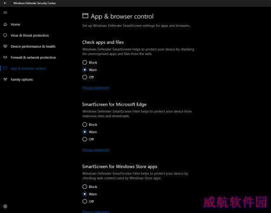
Task: Click the Home house icon
Action: click(6, 25)
